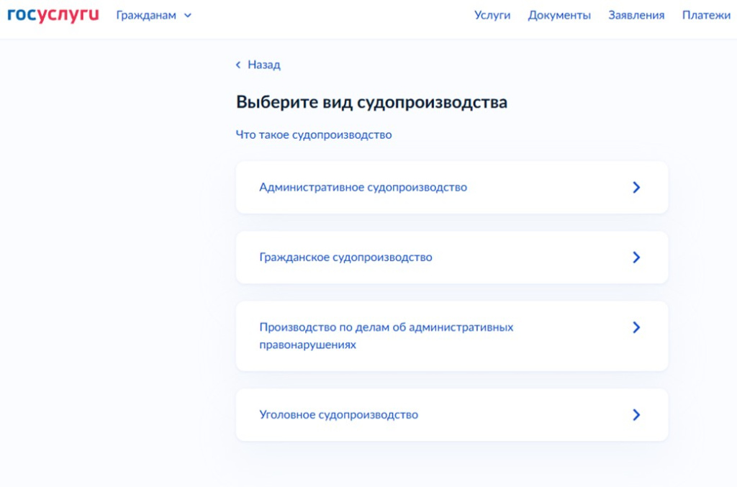Open the 'Что такое судопроизводство' link
This screenshot has width=737, height=487.
pyautogui.click(x=314, y=135)
